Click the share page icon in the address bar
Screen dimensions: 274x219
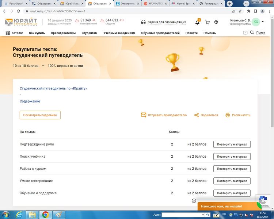tap(233, 11)
